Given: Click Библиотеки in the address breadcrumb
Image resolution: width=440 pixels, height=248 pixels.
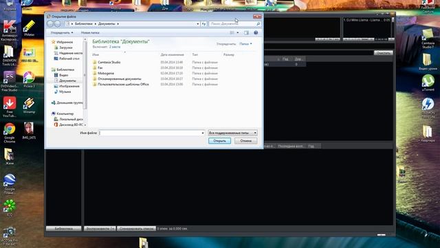Looking at the screenshot, I should click(x=84, y=24).
